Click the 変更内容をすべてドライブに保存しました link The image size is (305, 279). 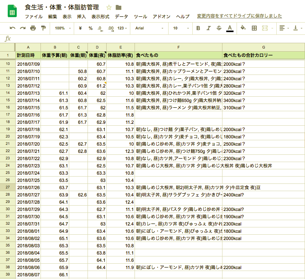click(x=239, y=16)
